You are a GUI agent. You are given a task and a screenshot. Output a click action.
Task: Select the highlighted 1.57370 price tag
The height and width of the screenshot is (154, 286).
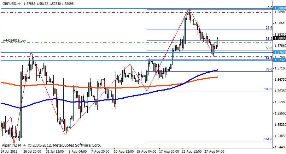(280, 60)
